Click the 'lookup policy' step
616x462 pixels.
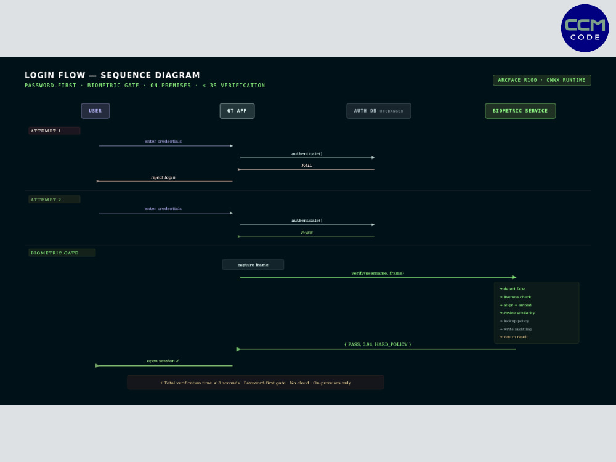tap(514, 321)
